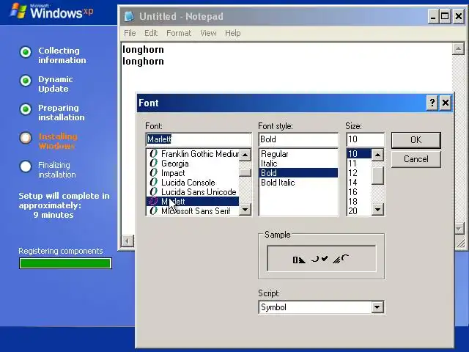This screenshot has height=352, width=469.
Task: Maximize the Notepad window
Action: tap(445, 16)
